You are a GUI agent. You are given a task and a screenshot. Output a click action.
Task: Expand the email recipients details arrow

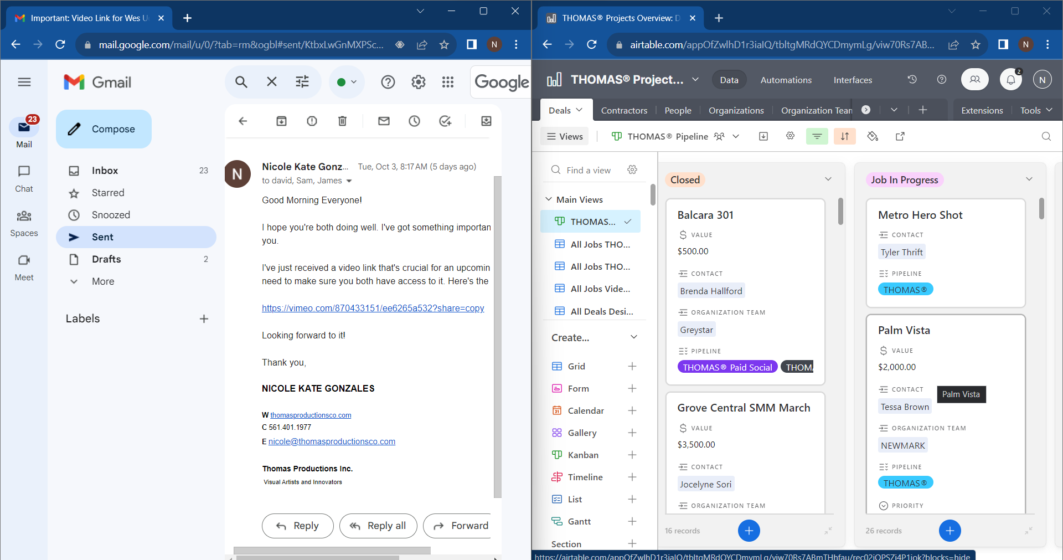tap(349, 181)
